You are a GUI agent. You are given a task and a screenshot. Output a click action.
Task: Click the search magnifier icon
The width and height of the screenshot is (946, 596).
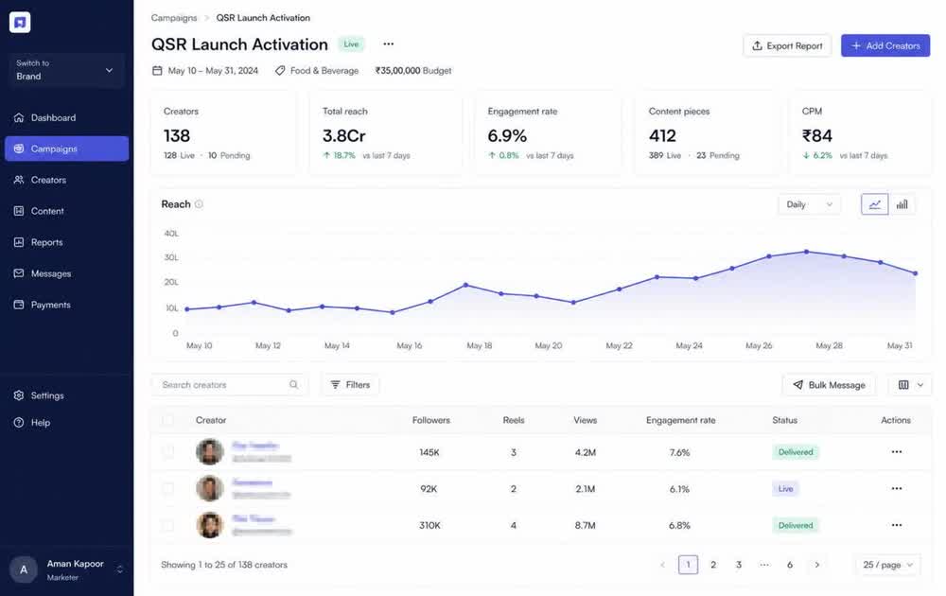click(293, 384)
